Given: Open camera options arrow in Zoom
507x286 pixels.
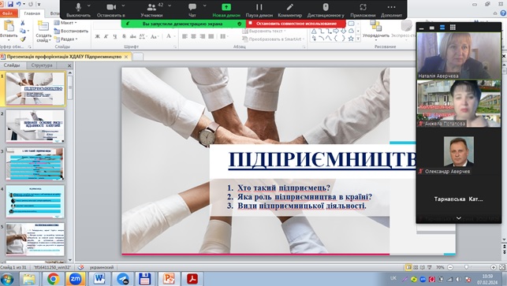Looking at the screenshot, I should pyautogui.click(x=123, y=6).
